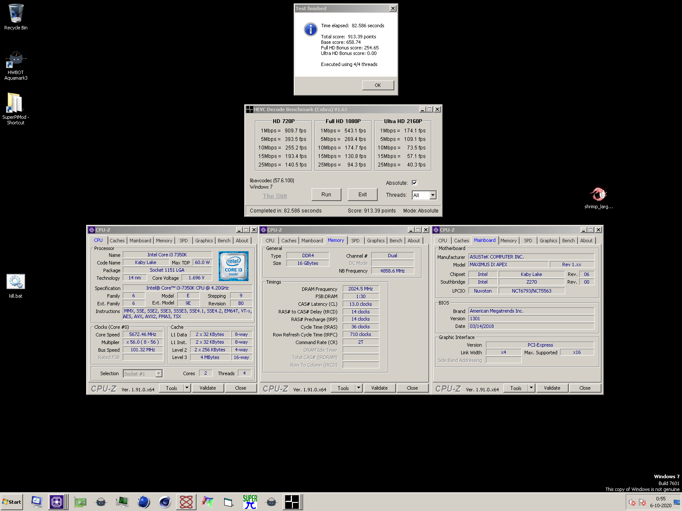Open the Socket #1 Selection dropdown

coord(159,373)
